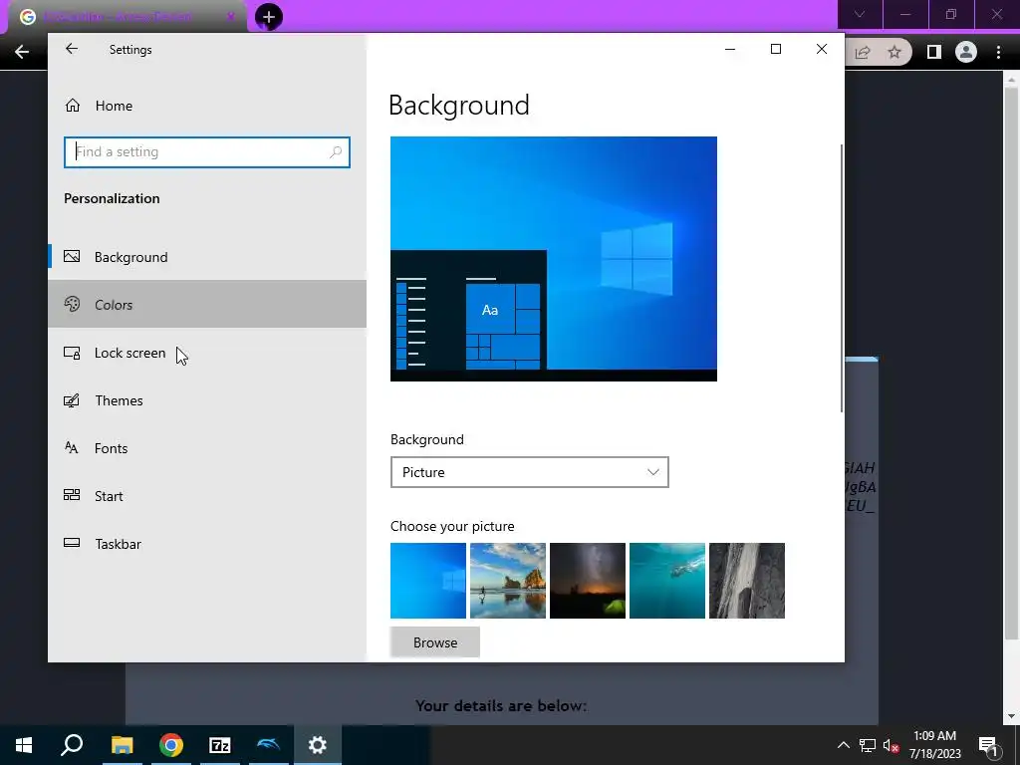
Task: Open the notification center icon
Action: pos(989,745)
